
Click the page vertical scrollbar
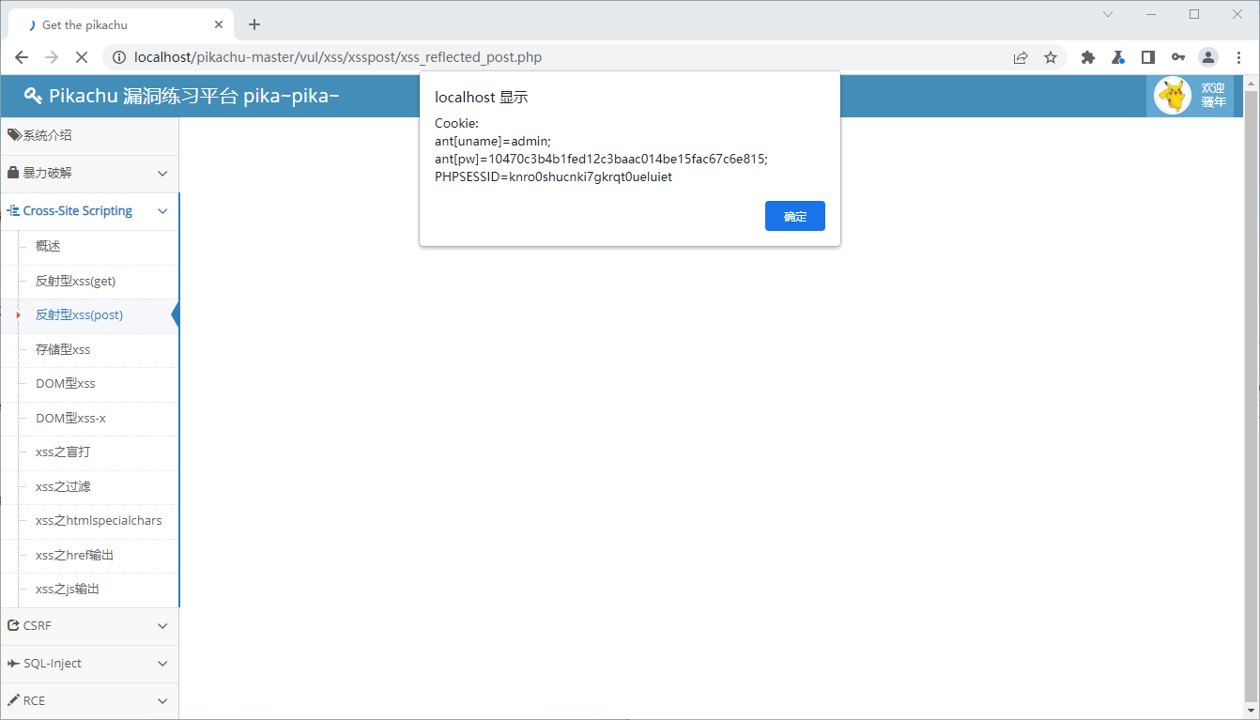1251,394
